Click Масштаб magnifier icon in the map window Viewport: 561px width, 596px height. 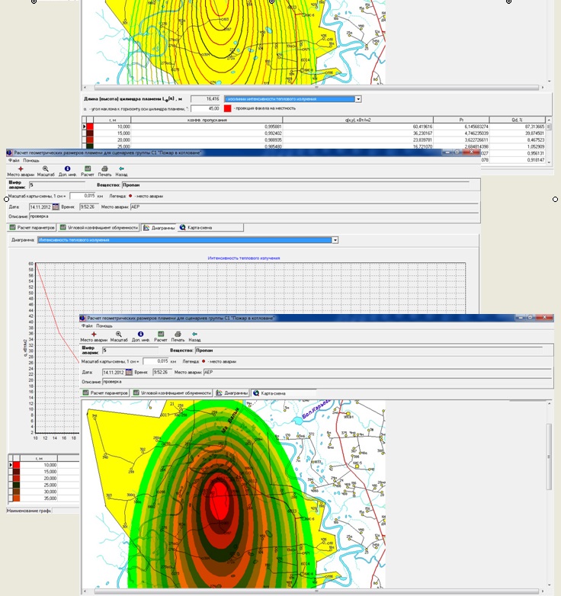coord(119,333)
